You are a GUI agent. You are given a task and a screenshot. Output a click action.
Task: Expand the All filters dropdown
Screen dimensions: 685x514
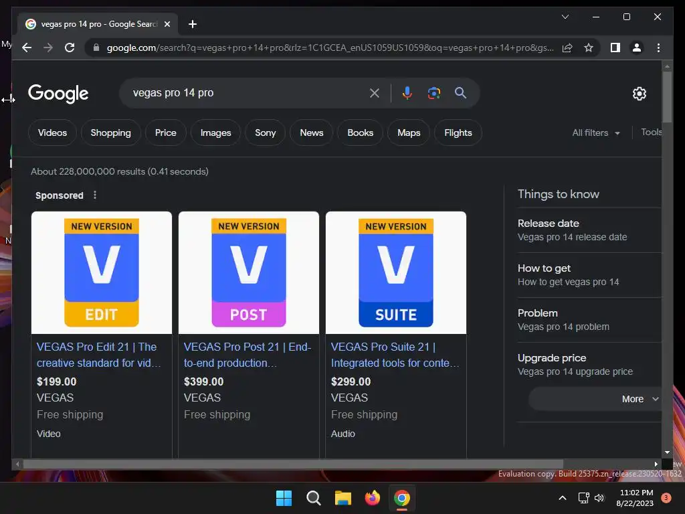pos(596,133)
